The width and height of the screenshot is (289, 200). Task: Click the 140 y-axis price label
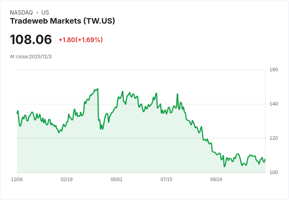(x=274, y=104)
